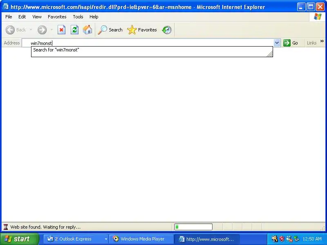
Task: Select 'Search for "win7monst"' suggestion
Action: pyautogui.click(x=152, y=50)
